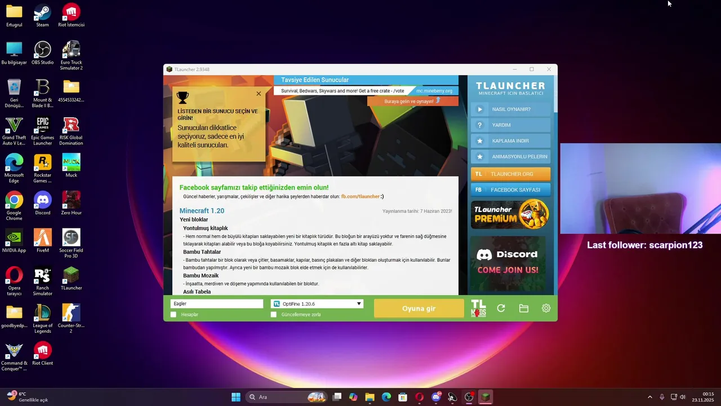721x406 pixels.
Task: Select FiveM desktop icon
Action: 42,241
